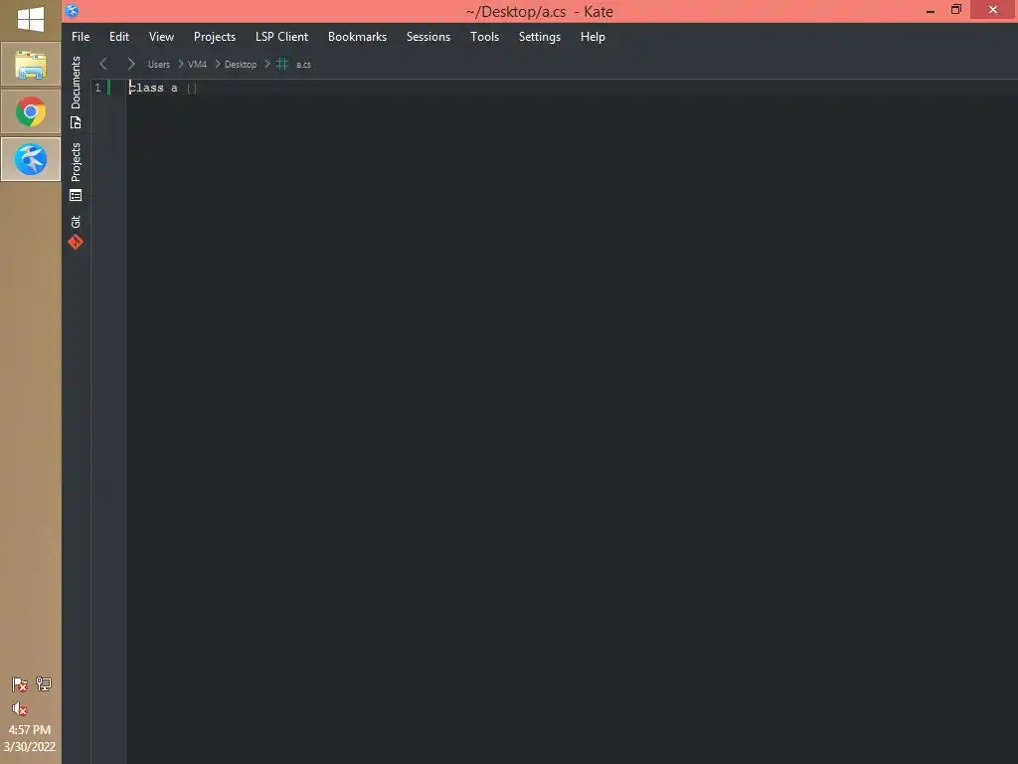Open Google Chrome from the taskbar
The height and width of the screenshot is (764, 1018).
(x=31, y=111)
